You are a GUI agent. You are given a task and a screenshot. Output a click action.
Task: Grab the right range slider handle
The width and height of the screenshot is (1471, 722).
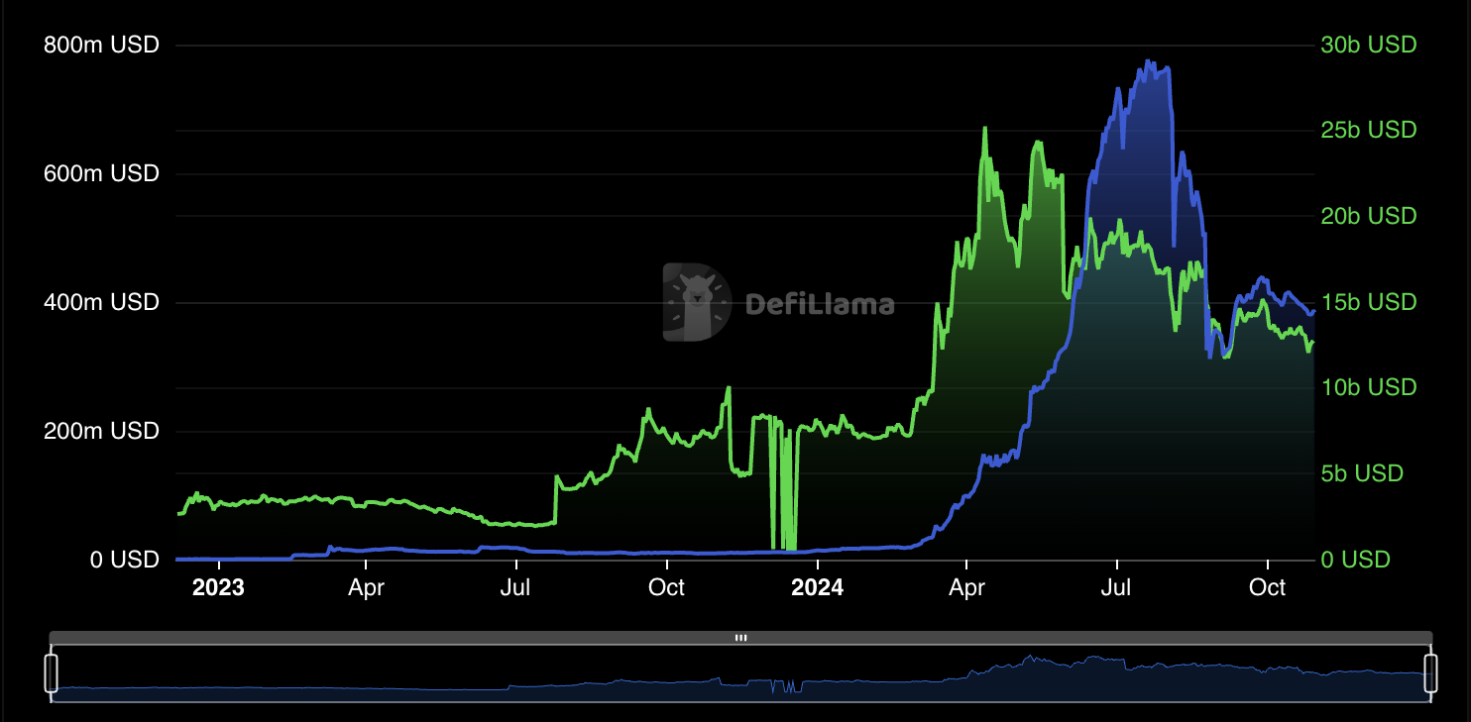pos(1430,673)
